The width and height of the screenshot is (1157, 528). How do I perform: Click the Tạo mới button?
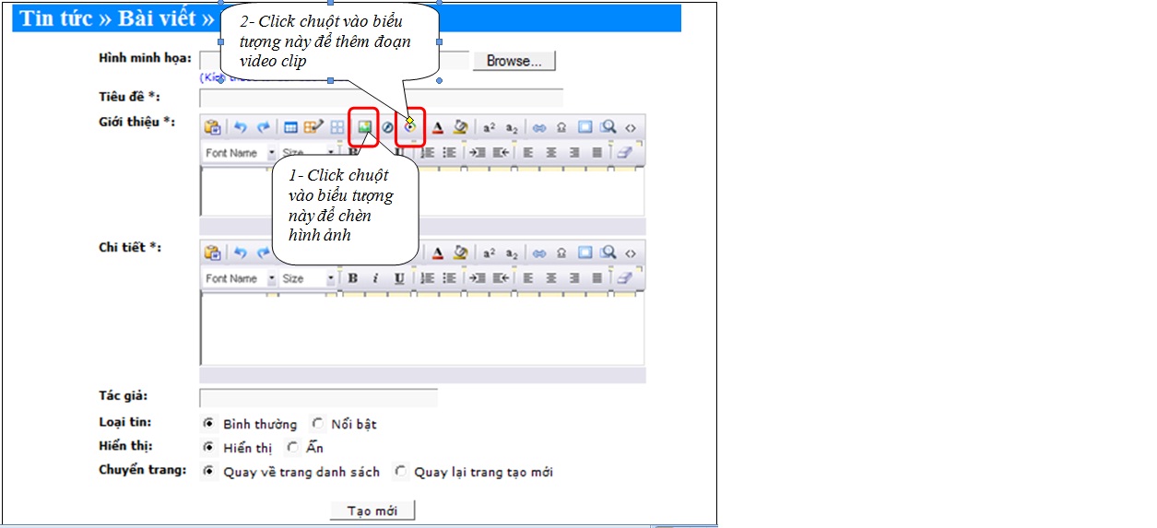[372, 510]
